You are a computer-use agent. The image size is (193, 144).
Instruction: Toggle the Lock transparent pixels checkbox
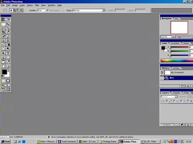[x=167, y=101]
